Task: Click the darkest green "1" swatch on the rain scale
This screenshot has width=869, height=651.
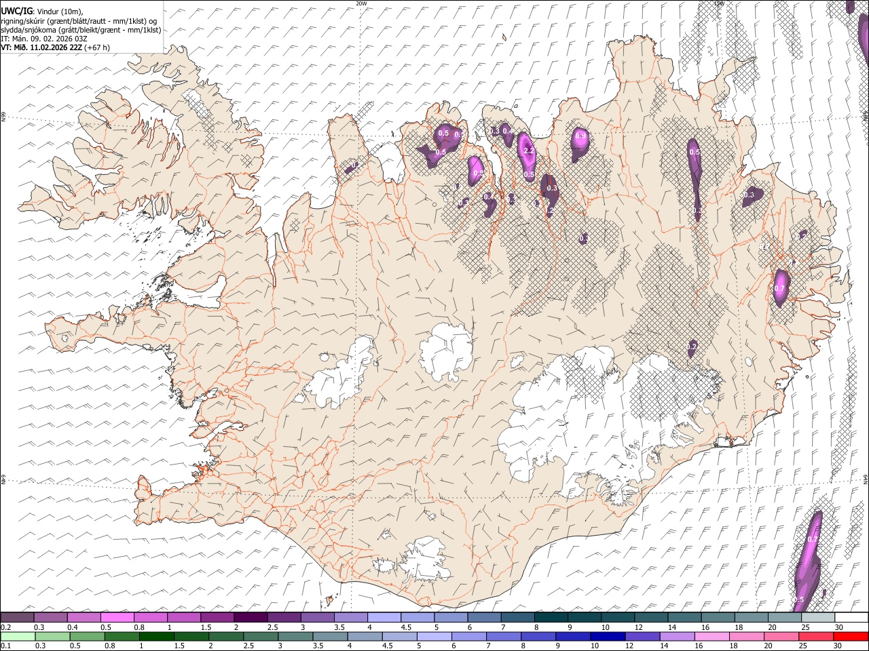Action: (156, 636)
